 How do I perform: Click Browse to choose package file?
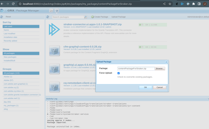point(160,69)
